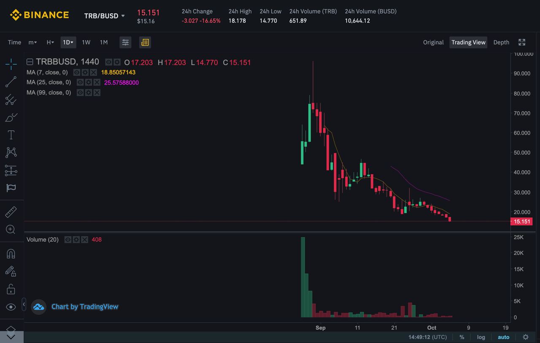The width and height of the screenshot is (540, 343).
Task: Open MA 99 settings gear
Action: (x=89, y=92)
